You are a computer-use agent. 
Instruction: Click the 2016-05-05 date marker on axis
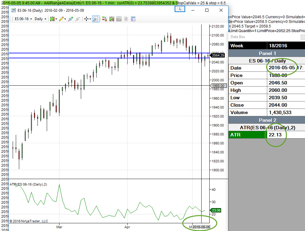coord(201,227)
